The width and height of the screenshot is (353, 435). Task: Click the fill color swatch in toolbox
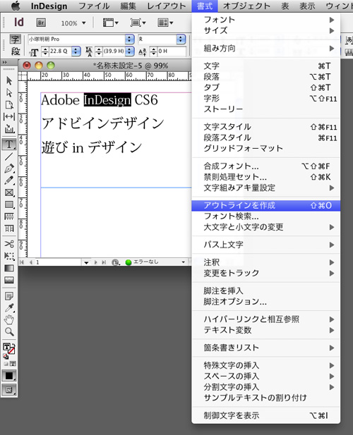tap(6, 347)
